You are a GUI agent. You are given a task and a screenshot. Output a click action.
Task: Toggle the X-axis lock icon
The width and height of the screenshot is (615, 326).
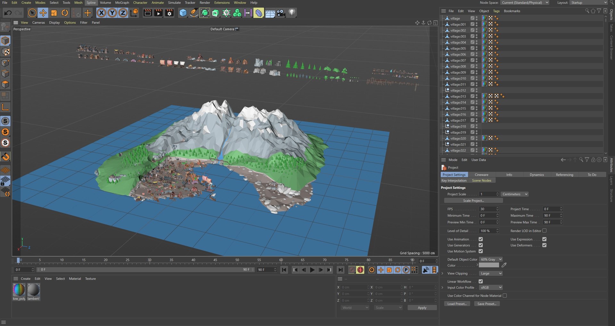(x=101, y=13)
